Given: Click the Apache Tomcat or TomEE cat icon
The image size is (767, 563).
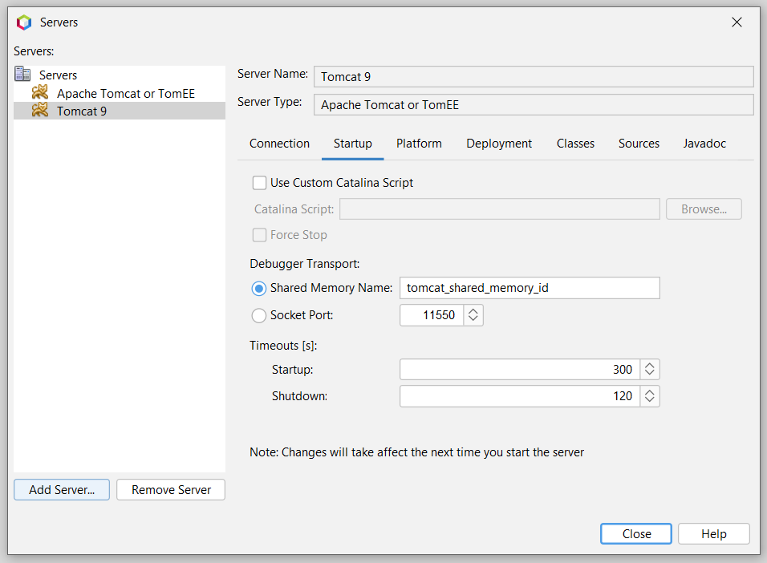Looking at the screenshot, I should click(40, 92).
